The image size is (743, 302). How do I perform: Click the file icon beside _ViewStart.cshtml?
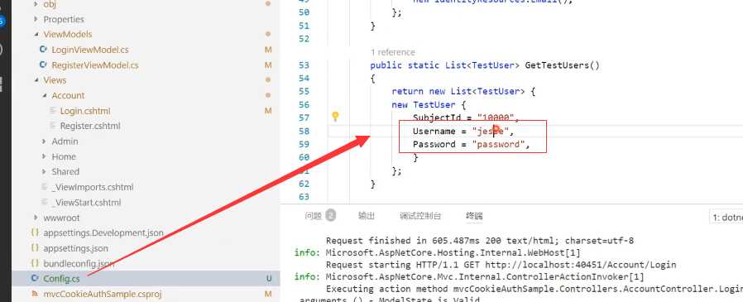pos(45,202)
